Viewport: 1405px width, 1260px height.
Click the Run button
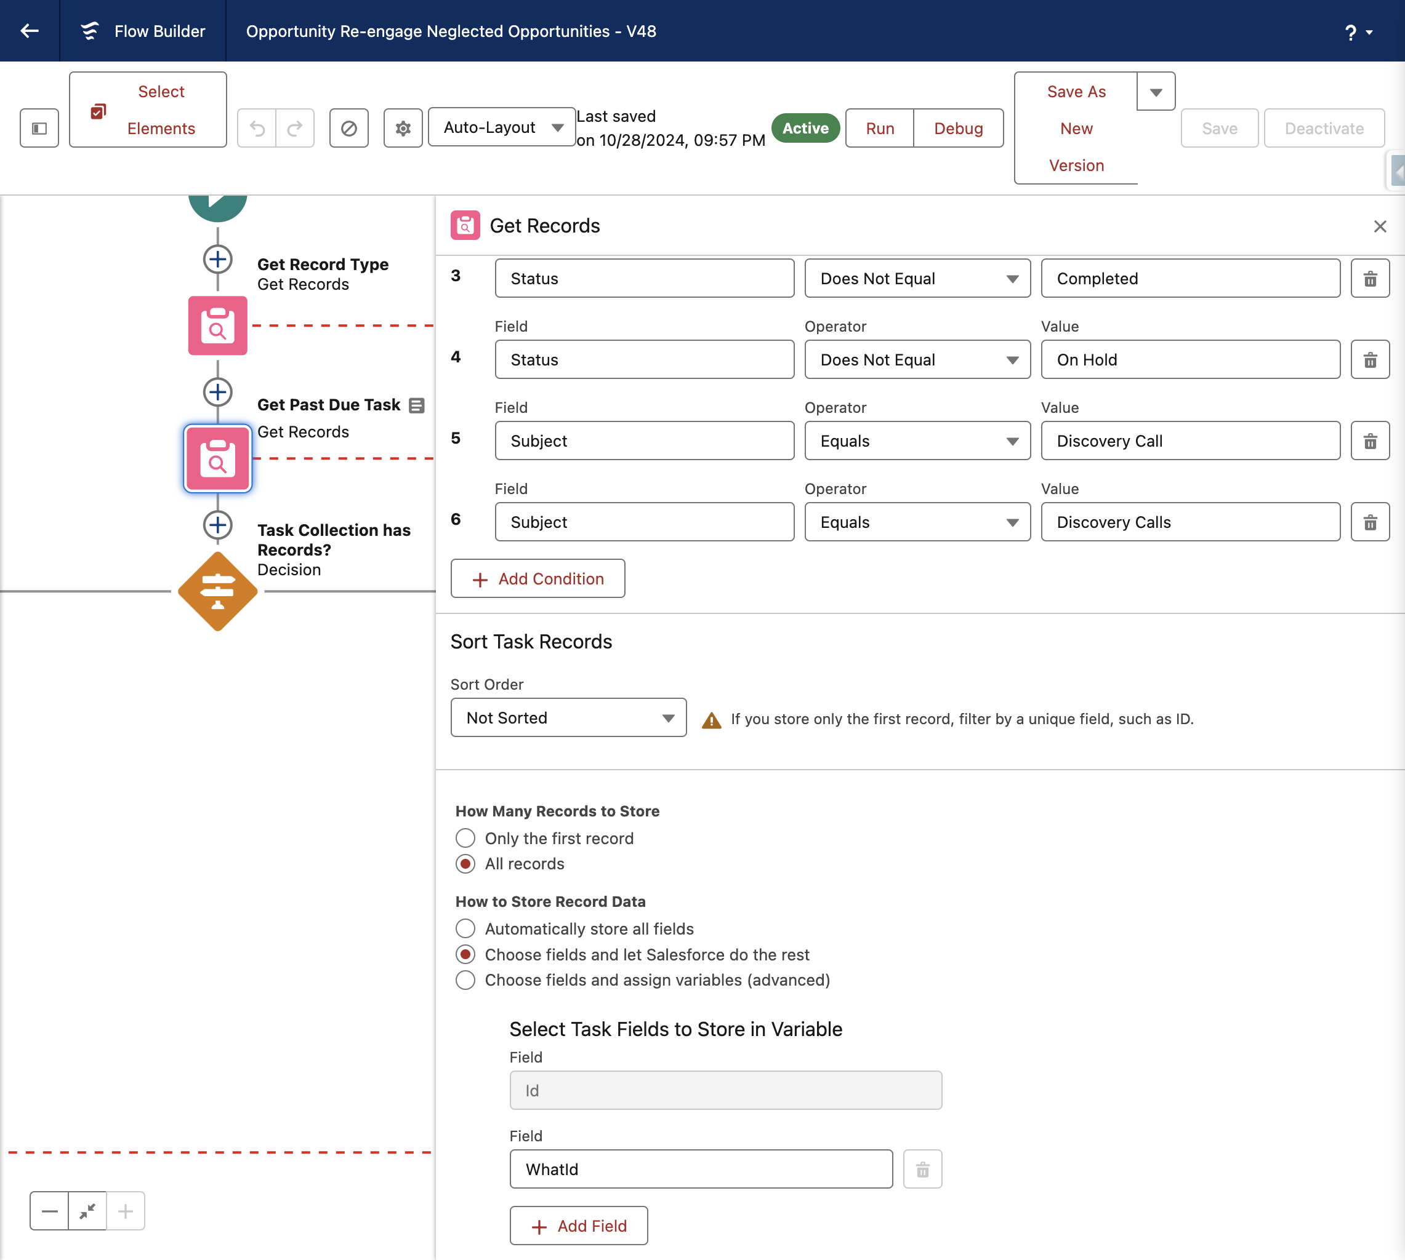click(880, 128)
